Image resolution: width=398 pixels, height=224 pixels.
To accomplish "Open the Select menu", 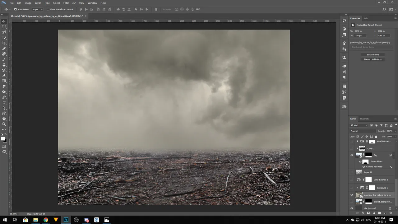I will point(56,3).
